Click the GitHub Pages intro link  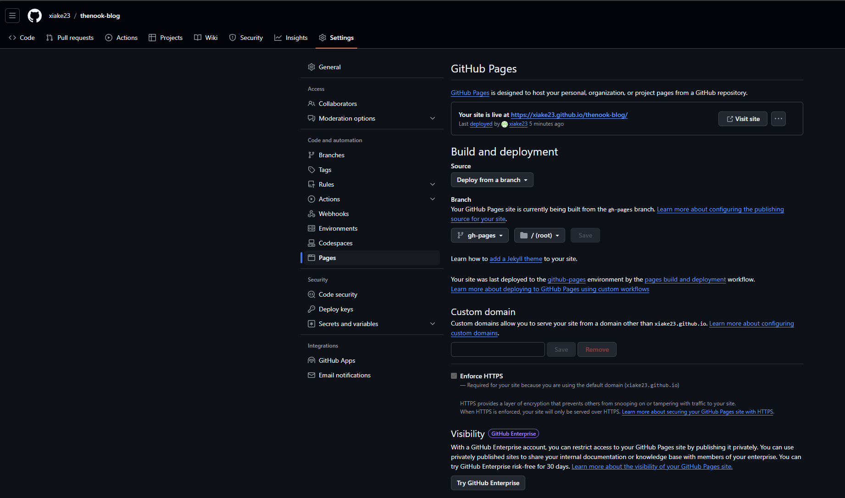[x=470, y=93]
